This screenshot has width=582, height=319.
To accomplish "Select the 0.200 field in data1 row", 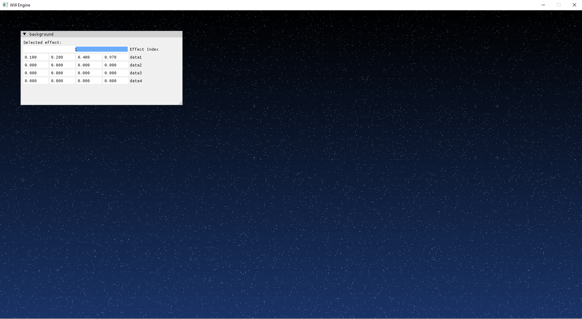I will click(62, 57).
